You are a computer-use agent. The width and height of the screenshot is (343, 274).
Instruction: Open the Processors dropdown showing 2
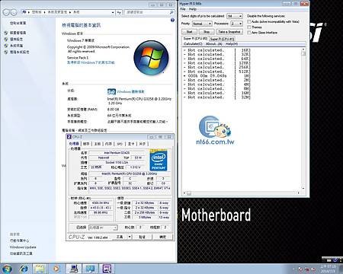[236, 24]
